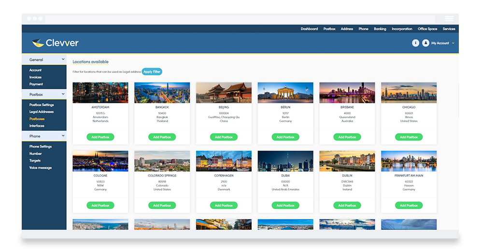This screenshot has height=251, width=483.
Task: Go to Account in sidebar
Action: [35, 70]
